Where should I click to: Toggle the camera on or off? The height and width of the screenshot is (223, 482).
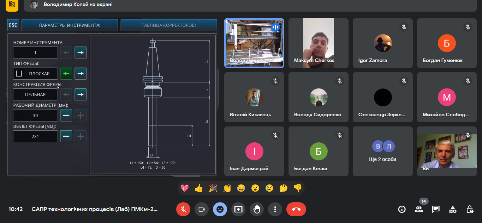202,209
